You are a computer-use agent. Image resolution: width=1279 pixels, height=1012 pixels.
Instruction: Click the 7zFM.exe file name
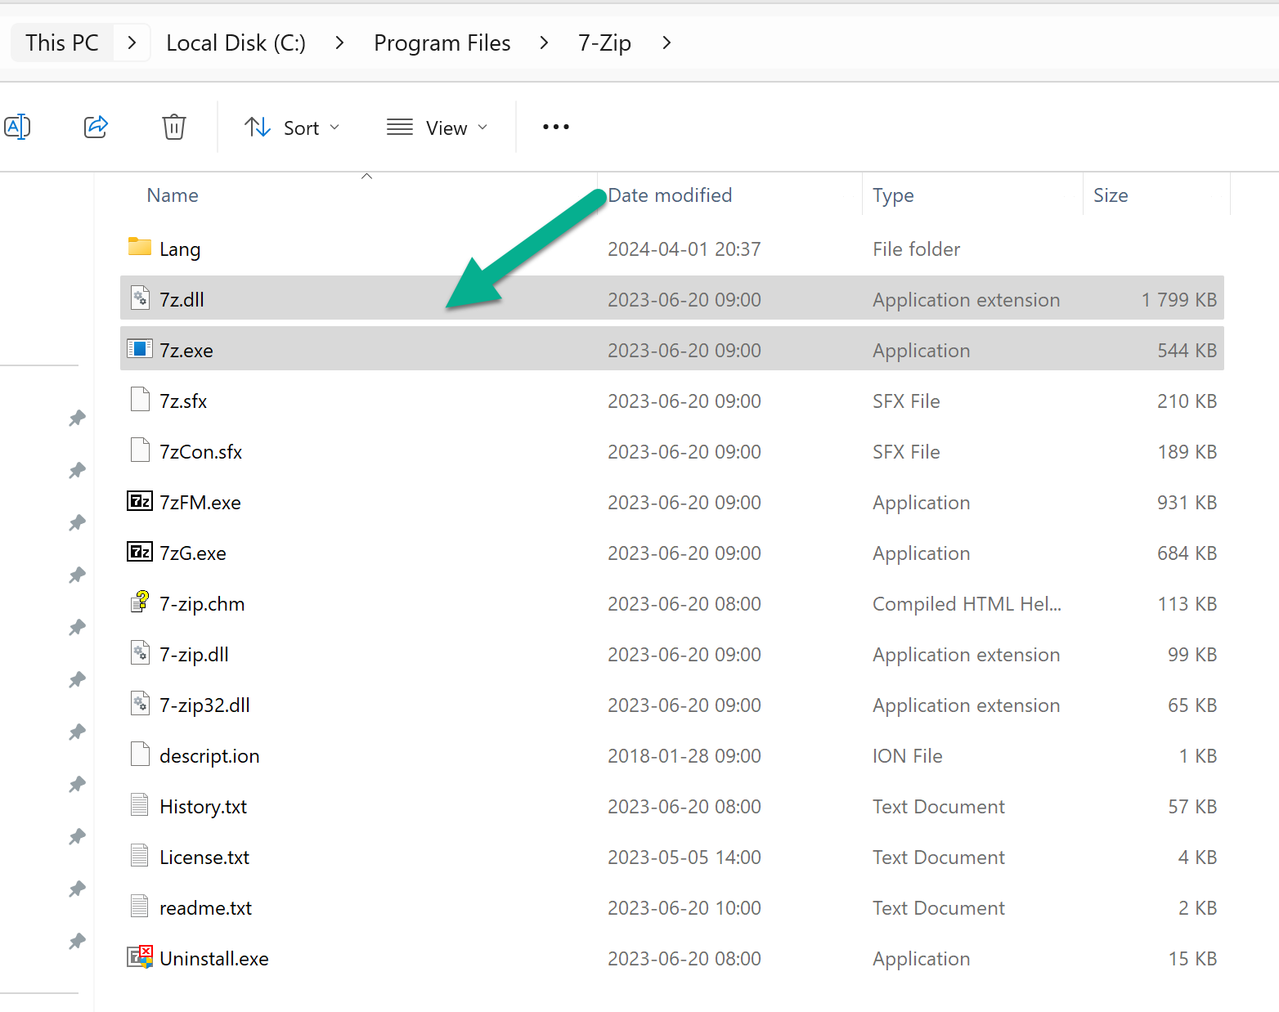pos(200,503)
